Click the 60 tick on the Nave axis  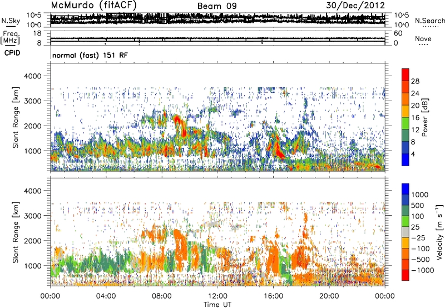tap(398, 33)
